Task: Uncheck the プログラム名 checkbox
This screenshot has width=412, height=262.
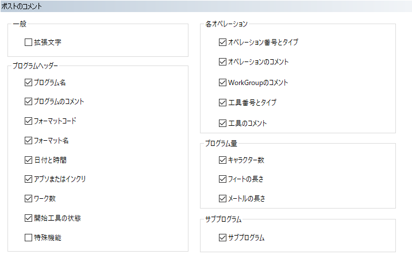Action: (28, 82)
